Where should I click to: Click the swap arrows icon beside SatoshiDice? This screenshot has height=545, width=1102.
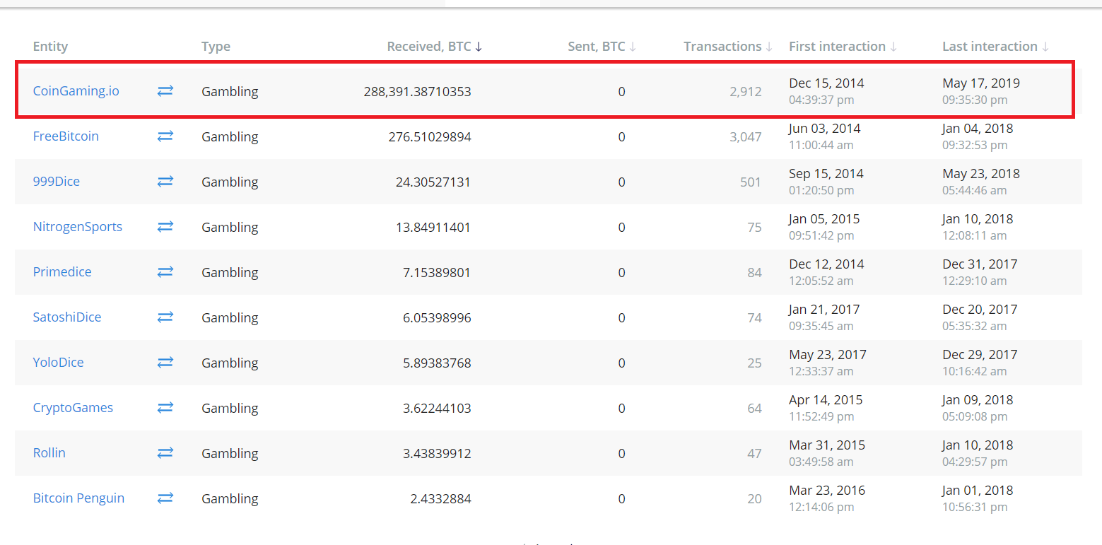165,317
